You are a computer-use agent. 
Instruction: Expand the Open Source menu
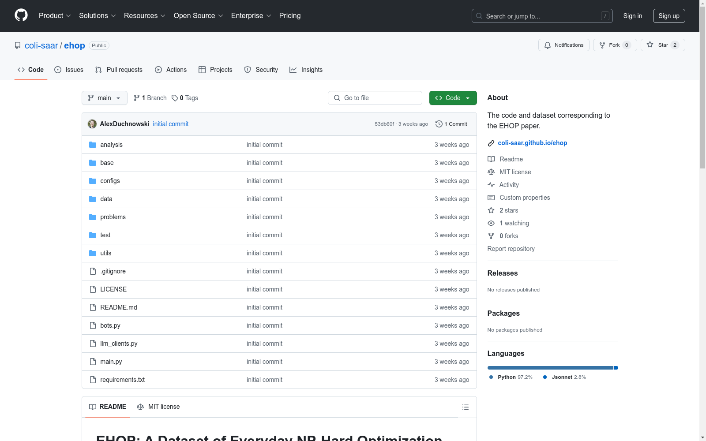point(198,16)
